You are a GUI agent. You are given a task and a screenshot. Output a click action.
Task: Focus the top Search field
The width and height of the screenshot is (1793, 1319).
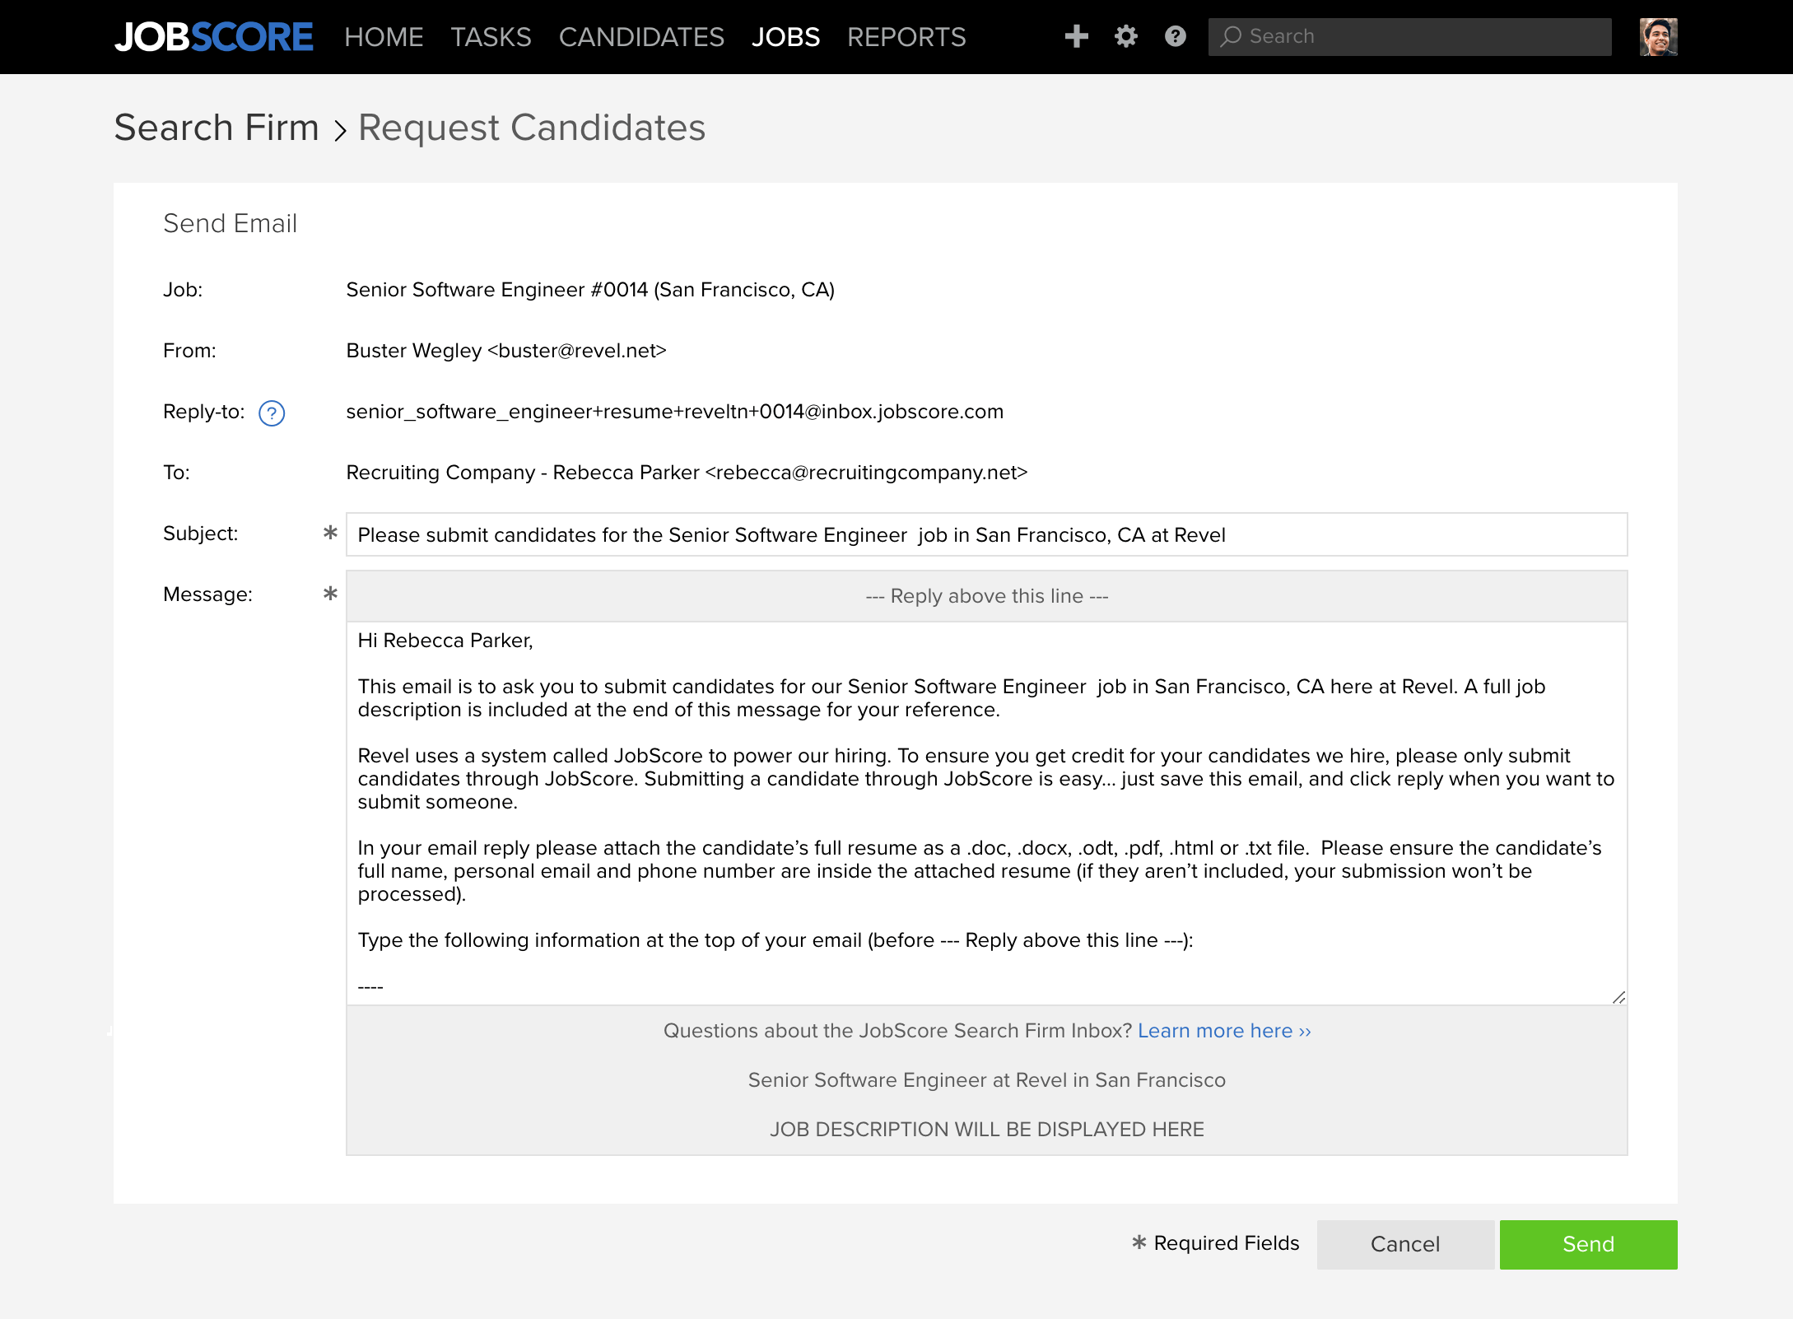pyautogui.click(x=1409, y=37)
